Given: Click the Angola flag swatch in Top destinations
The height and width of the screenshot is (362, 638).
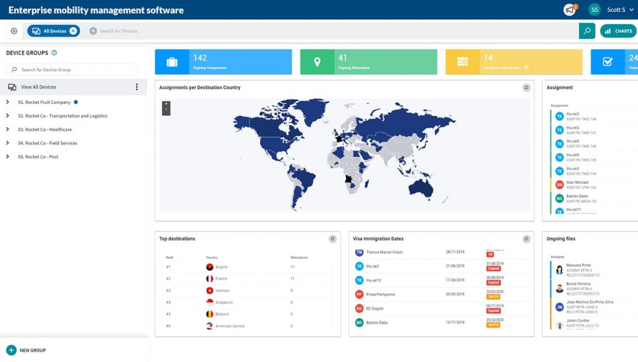Looking at the screenshot, I should (x=210, y=268).
